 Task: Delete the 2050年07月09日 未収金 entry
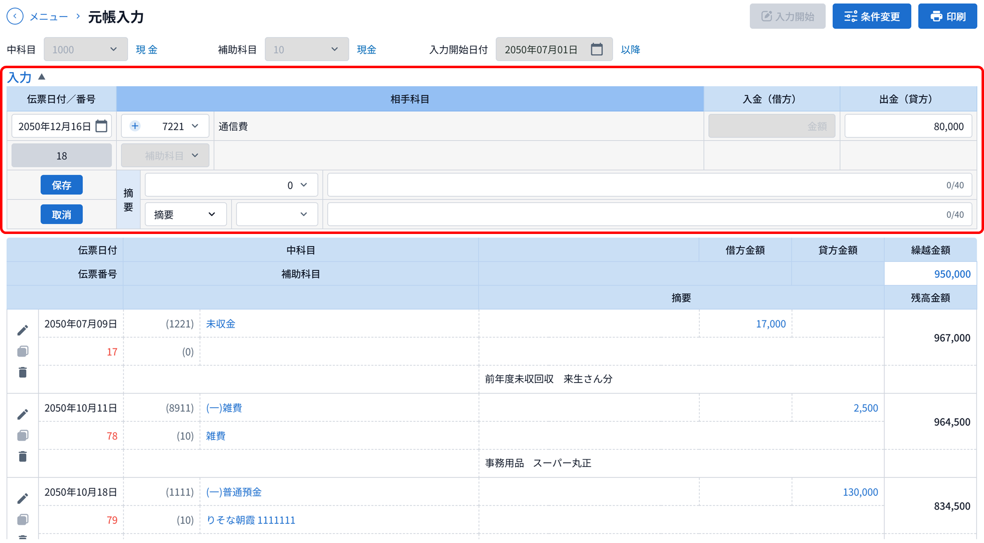click(x=23, y=372)
